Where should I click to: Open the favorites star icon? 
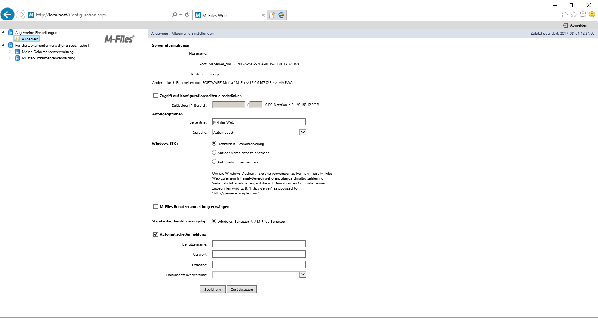pyautogui.click(x=574, y=15)
